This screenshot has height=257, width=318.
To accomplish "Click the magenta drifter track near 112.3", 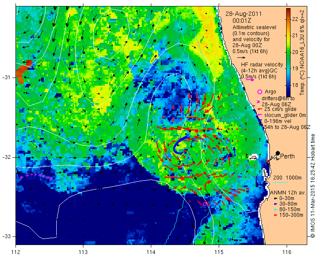I will [x=36, y=176].
